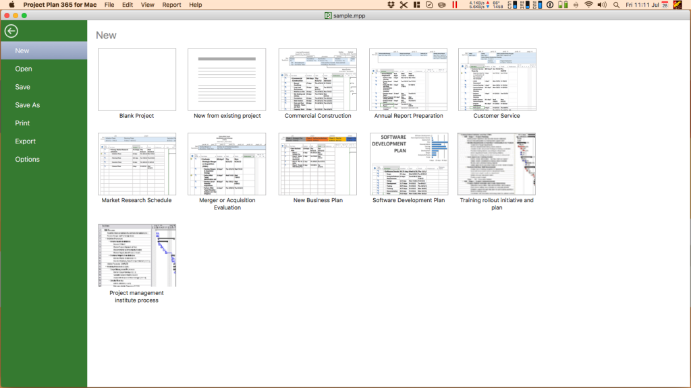The height and width of the screenshot is (388, 691).
Task: Open the Help menu
Action: (x=195, y=5)
